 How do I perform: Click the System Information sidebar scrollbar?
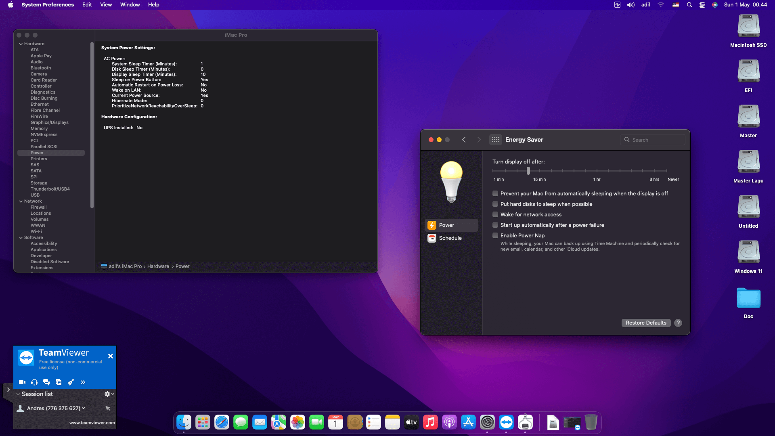point(92,125)
